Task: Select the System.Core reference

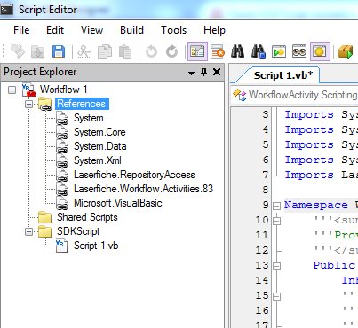Action: tap(99, 132)
